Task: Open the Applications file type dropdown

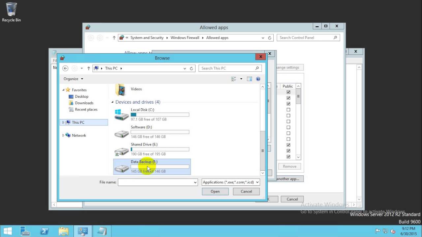Action: [231, 182]
